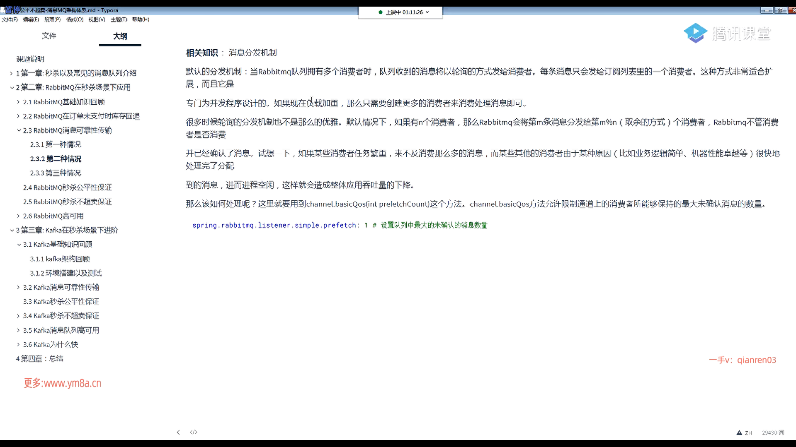Click the restore window button
Viewport: 796px width, 447px height.
click(781, 10)
